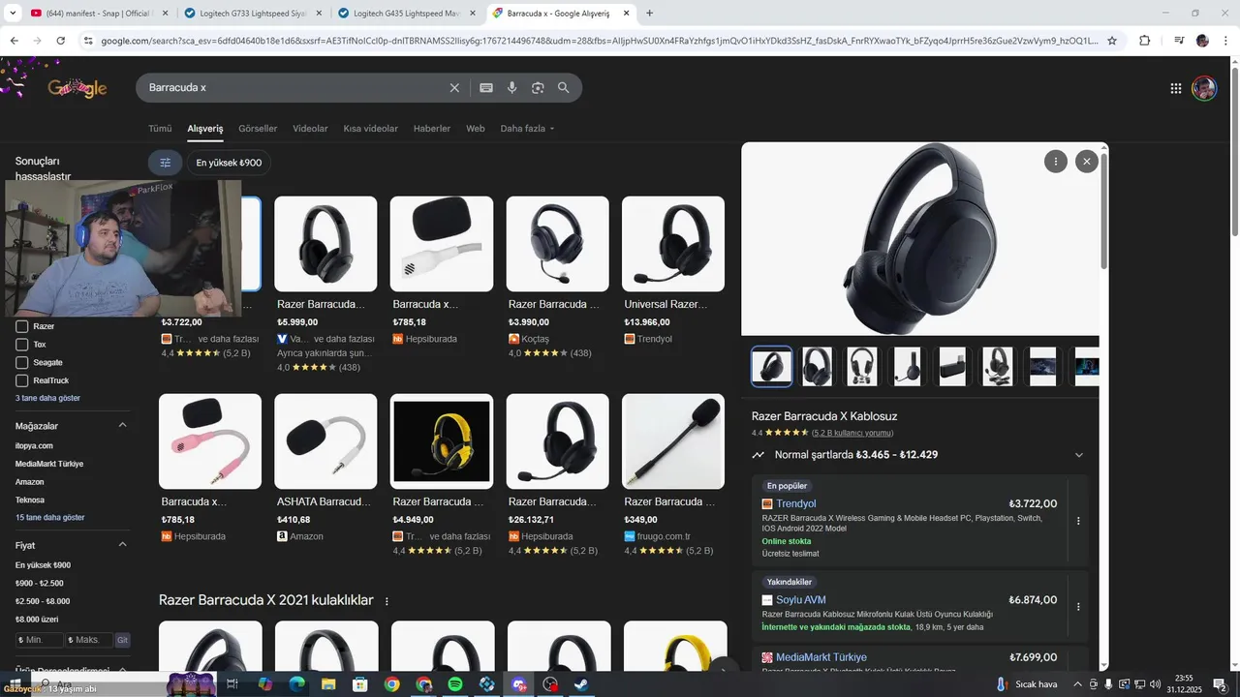Open the product panel three-dot menu
The height and width of the screenshot is (697, 1240).
tap(1056, 162)
